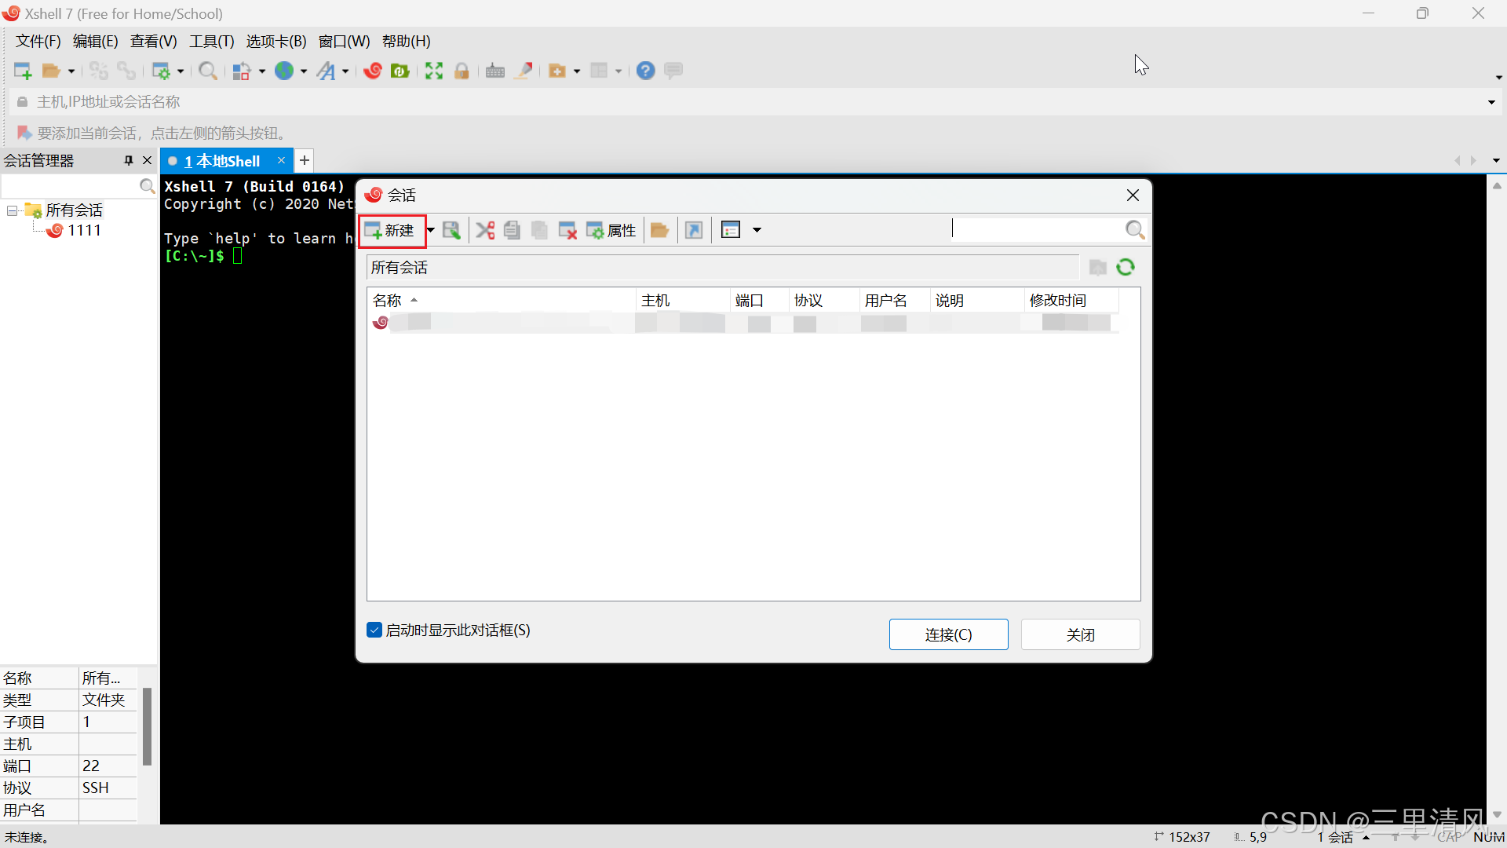Select the 1111 session in sidebar
The image size is (1507, 848).
tap(85, 230)
